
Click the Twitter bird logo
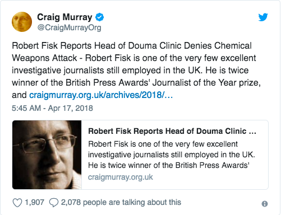263,17
